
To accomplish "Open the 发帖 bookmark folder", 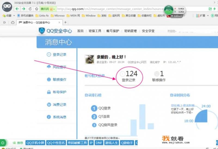I will pos(102,16).
